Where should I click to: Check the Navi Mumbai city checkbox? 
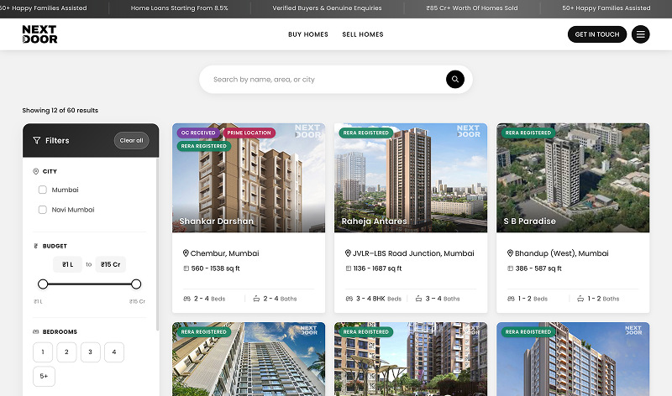[43, 210]
